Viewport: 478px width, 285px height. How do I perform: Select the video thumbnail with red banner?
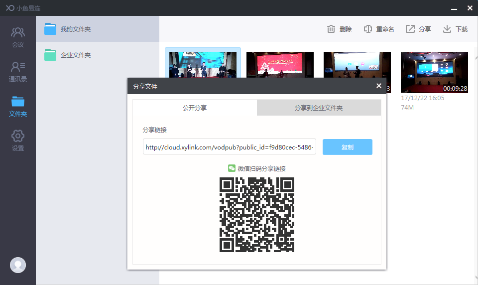280,65
